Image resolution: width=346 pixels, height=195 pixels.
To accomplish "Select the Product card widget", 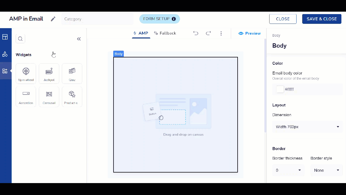I will tap(72, 96).
